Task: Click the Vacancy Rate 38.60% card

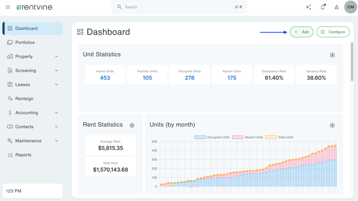Action: pyautogui.click(x=316, y=74)
